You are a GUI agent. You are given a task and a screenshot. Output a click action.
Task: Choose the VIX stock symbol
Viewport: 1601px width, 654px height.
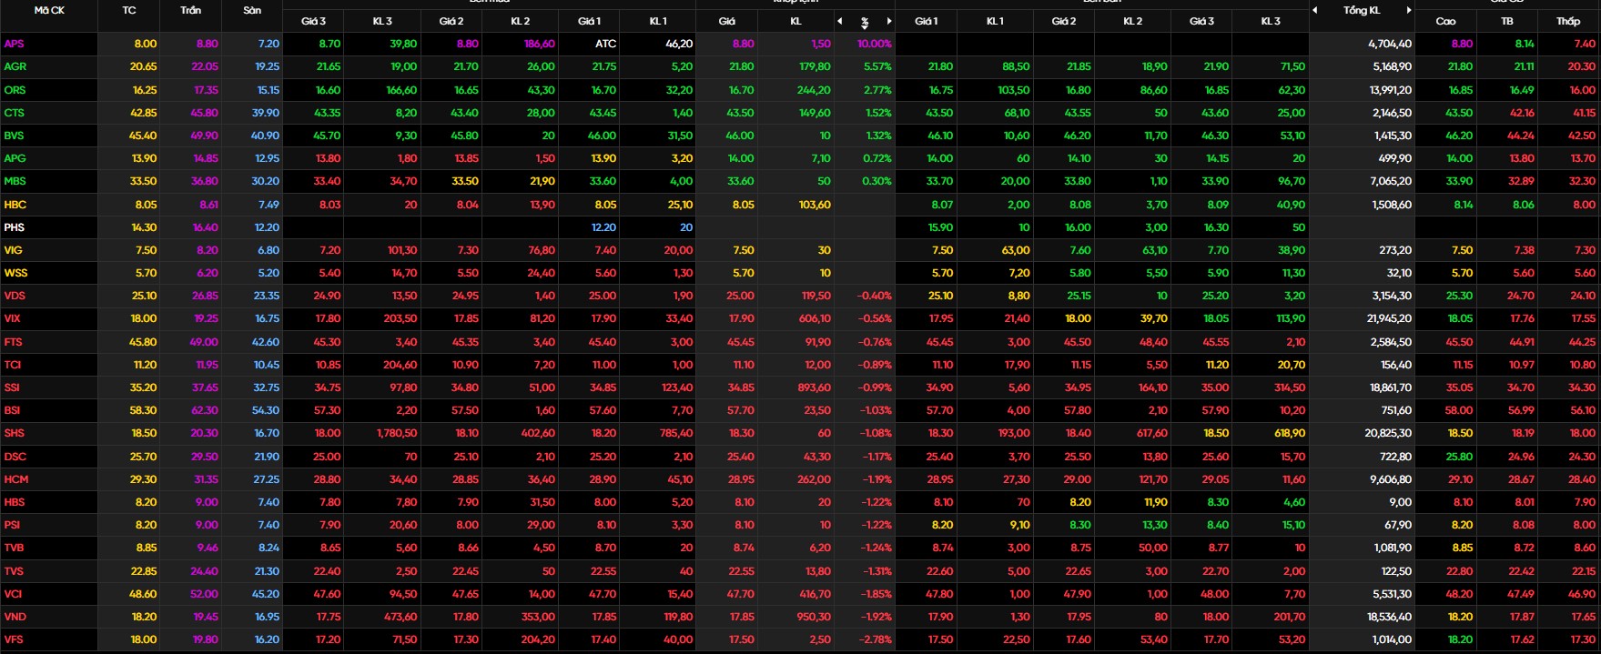point(12,318)
